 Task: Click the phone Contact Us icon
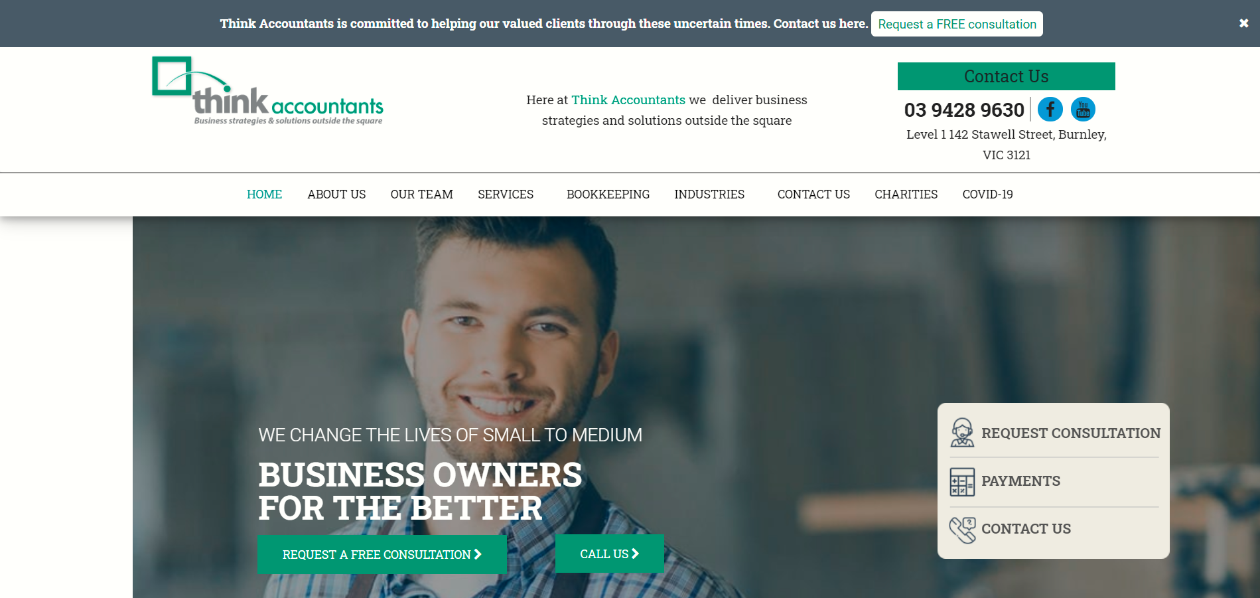click(962, 530)
